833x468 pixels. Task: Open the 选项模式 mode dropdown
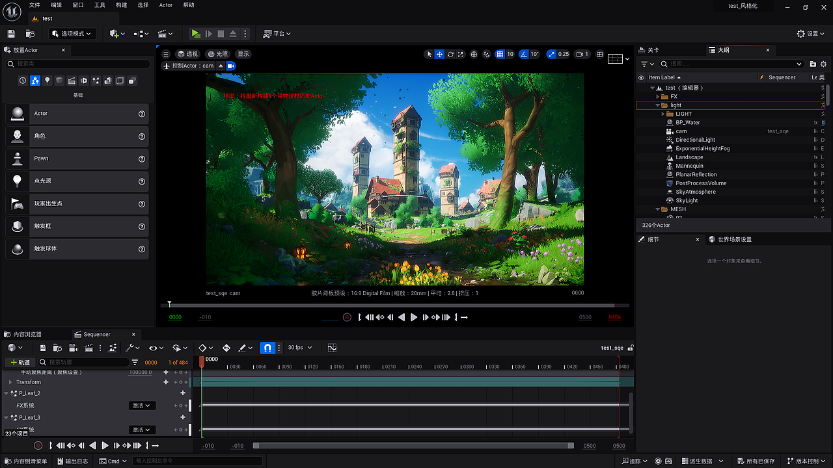(72, 34)
